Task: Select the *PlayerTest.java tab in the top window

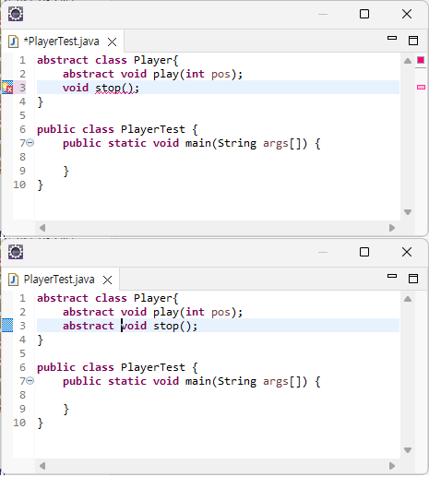Action: coord(64,42)
